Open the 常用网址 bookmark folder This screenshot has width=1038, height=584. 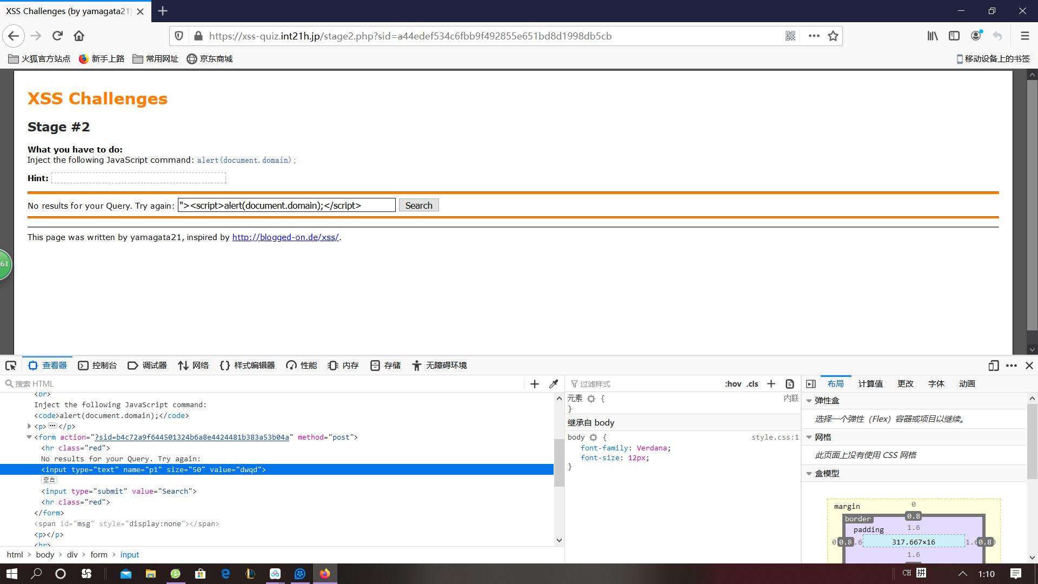point(156,59)
